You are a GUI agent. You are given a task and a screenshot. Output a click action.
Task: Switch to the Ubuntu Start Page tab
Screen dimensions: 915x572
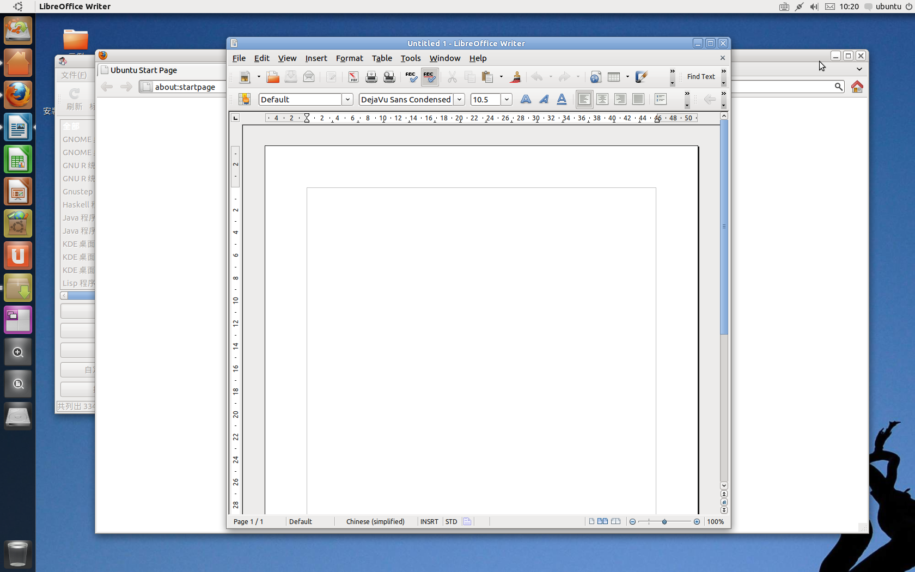point(144,70)
